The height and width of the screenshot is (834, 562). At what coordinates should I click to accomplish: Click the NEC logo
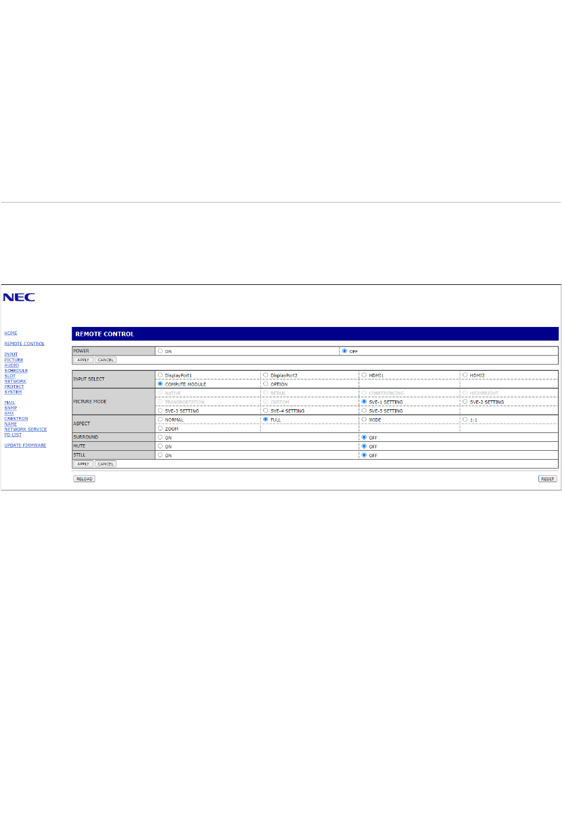[x=19, y=297]
